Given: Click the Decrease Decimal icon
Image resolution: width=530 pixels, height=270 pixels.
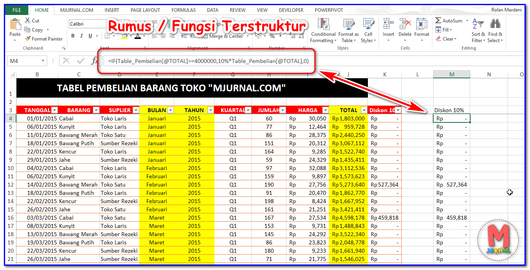Looking at the screenshot, I should tap(301, 36).
